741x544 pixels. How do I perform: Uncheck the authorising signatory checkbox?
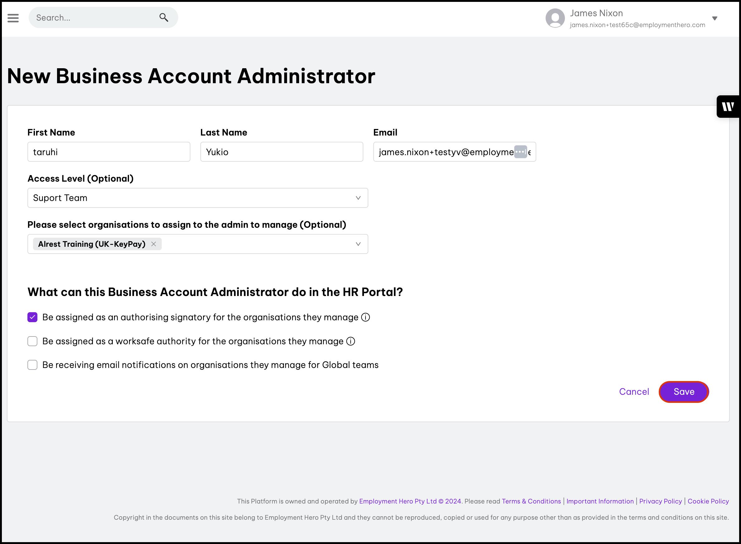click(x=32, y=317)
